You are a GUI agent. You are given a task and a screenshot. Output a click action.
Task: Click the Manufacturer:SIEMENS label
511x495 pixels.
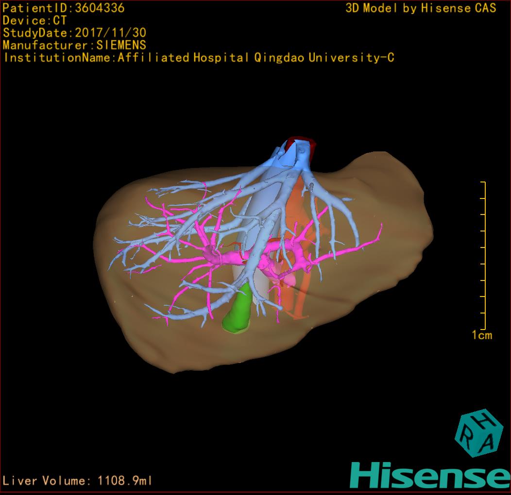click(74, 45)
